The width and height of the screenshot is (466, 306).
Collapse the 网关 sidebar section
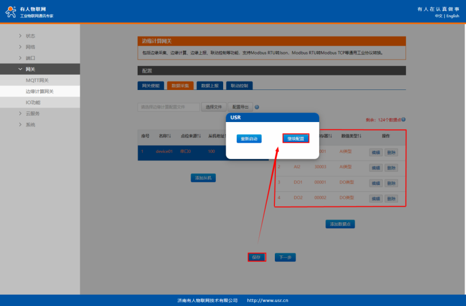click(30, 69)
